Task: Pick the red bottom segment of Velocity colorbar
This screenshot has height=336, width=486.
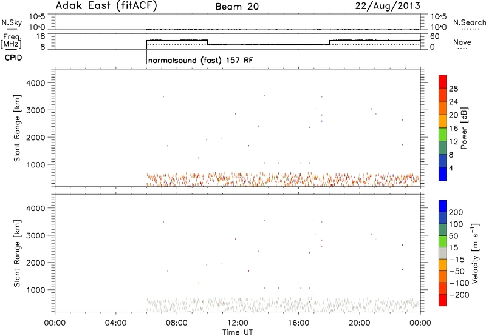Action: 443,300
